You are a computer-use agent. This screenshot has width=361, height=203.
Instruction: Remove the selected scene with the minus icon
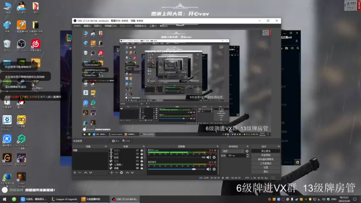click(80, 173)
